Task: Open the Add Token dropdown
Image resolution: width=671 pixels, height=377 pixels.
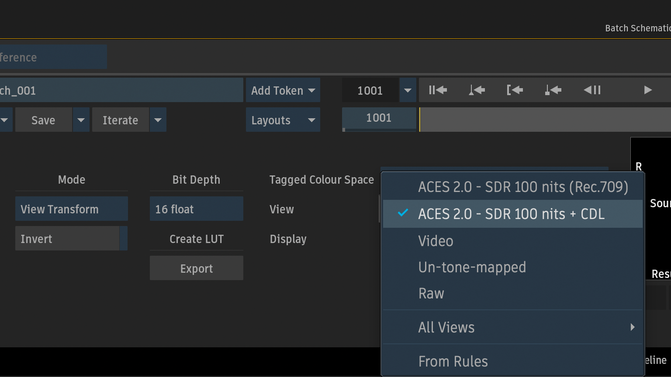Action: click(x=283, y=90)
